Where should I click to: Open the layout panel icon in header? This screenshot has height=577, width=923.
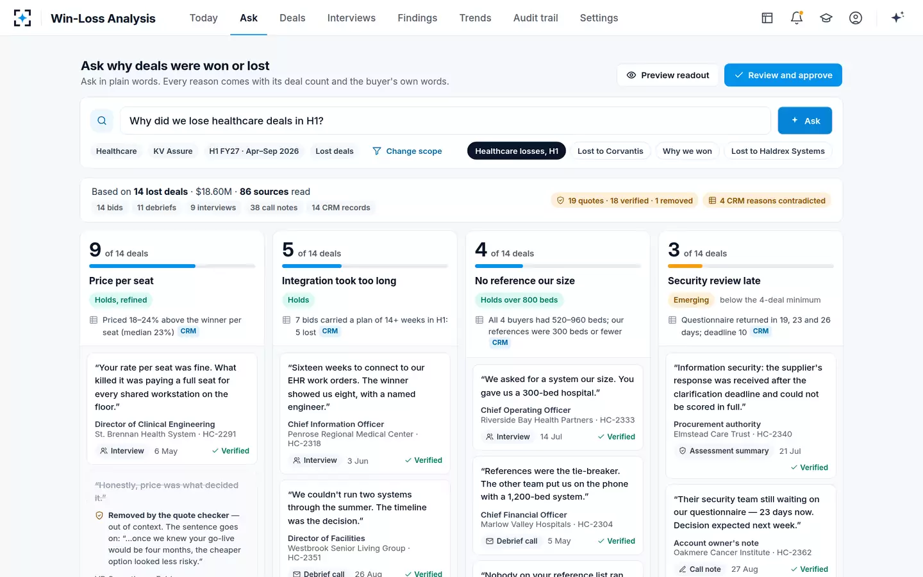[767, 18]
